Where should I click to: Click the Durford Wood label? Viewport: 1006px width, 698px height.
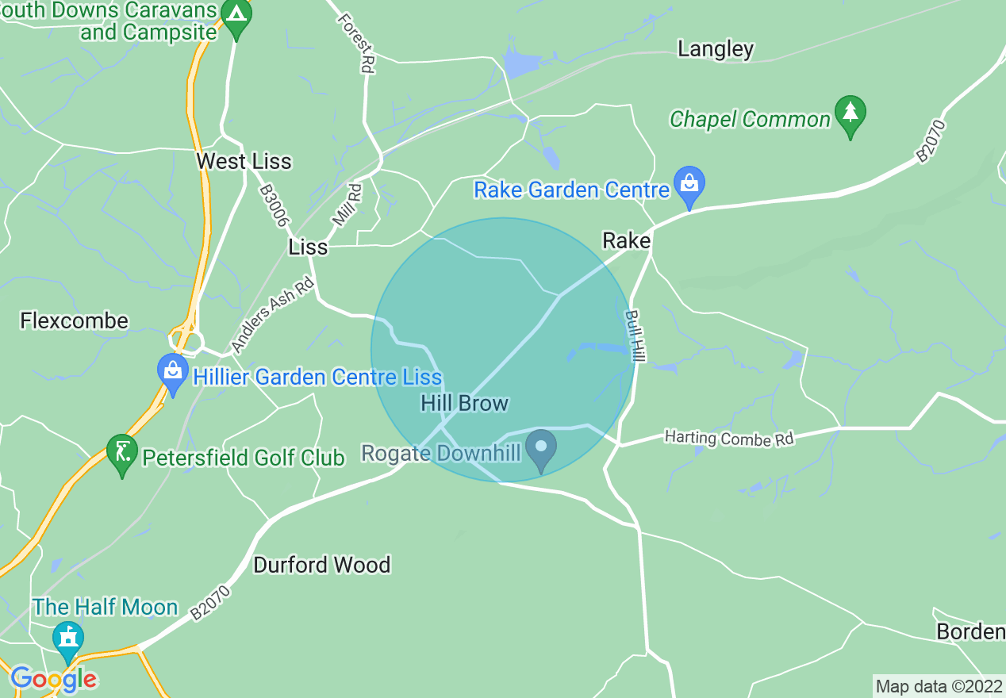tap(322, 565)
